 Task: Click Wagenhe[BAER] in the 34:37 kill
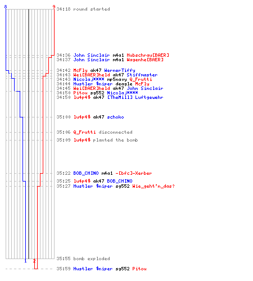click(x=145, y=60)
